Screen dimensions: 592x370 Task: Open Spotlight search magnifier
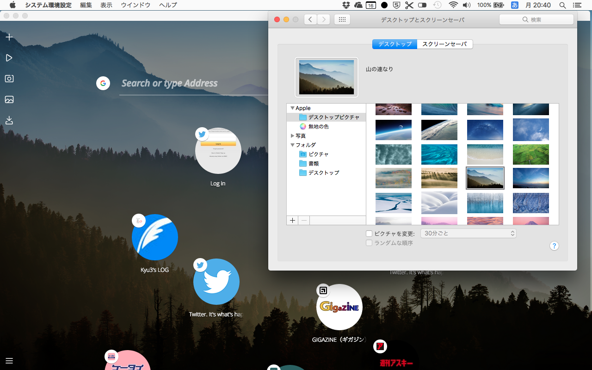[x=562, y=5]
